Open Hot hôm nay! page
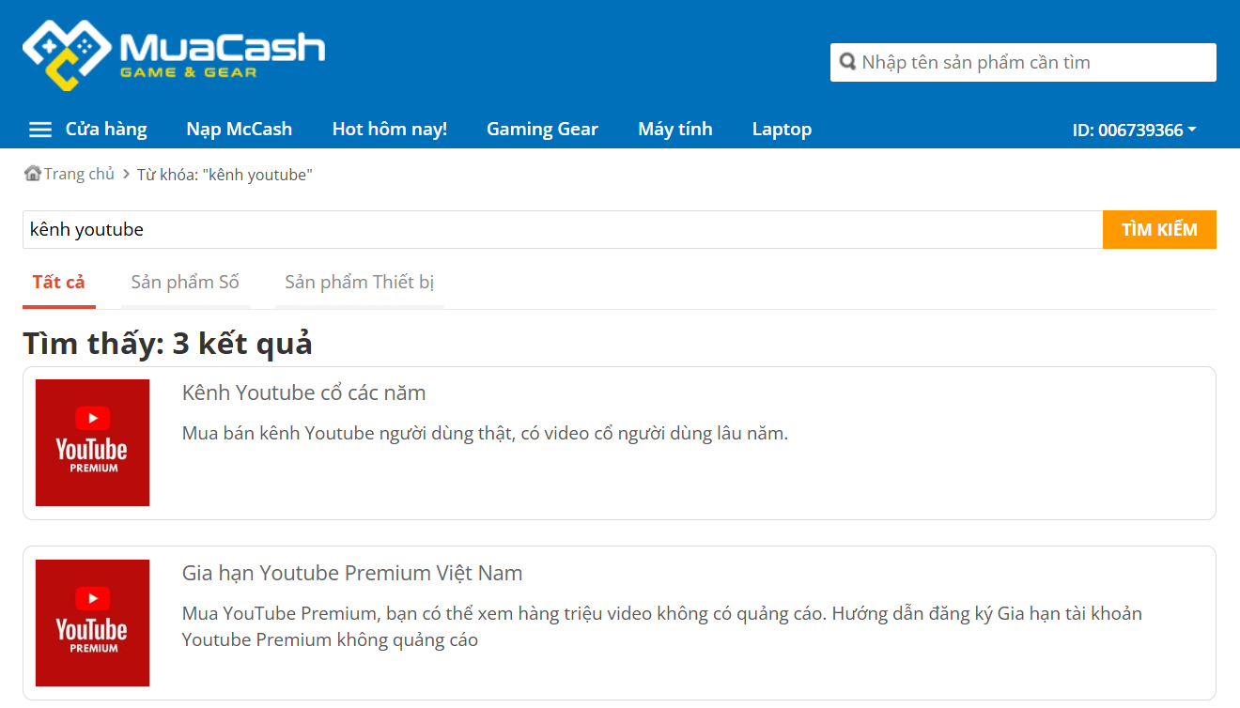Screen dimensions: 1240x708 [389, 130]
